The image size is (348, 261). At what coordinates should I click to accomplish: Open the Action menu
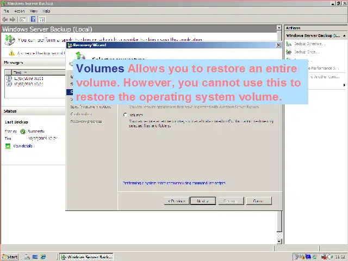pos(20,11)
